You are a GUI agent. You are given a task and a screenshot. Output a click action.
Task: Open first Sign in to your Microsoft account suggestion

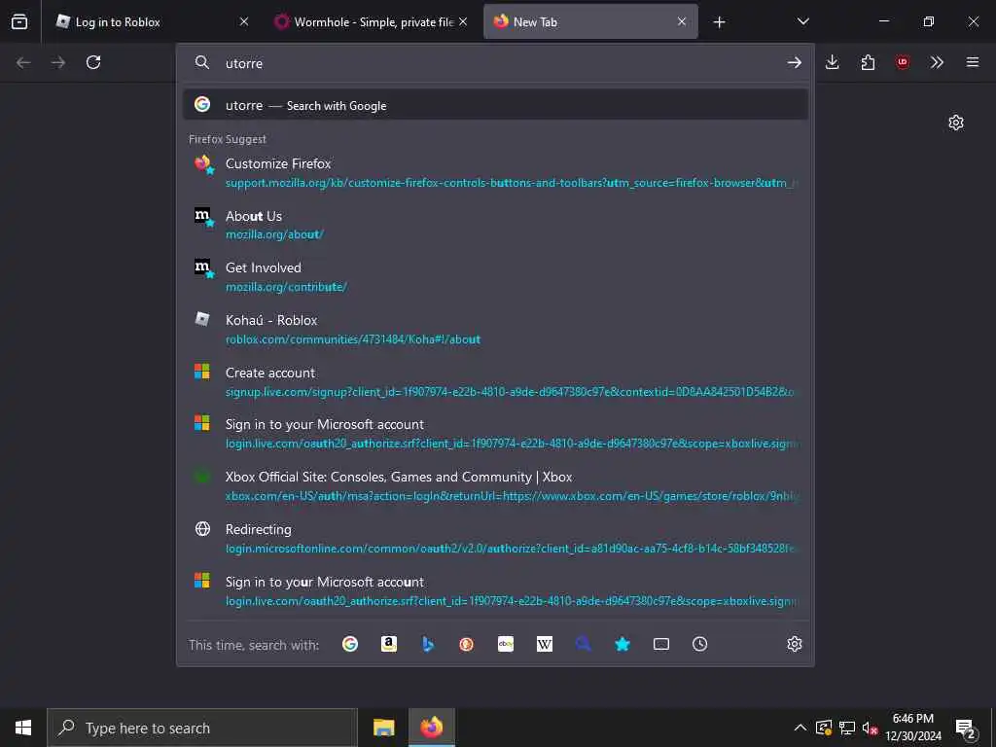495,434
